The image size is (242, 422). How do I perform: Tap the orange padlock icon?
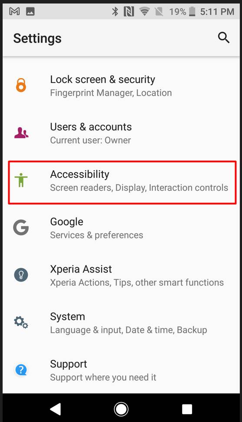click(21, 85)
